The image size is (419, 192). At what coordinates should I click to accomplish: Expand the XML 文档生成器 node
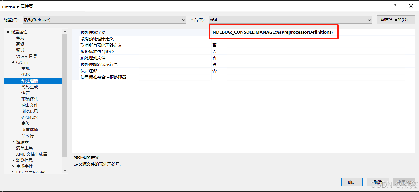pyautogui.click(x=13, y=154)
